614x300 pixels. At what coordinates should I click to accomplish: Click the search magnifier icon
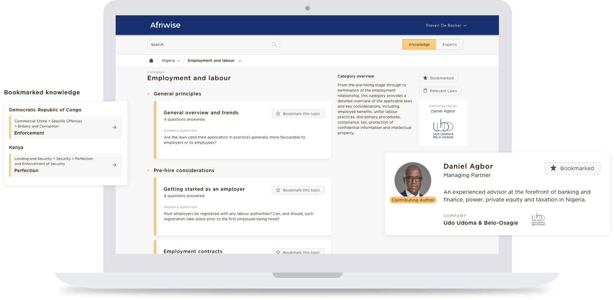click(x=274, y=44)
